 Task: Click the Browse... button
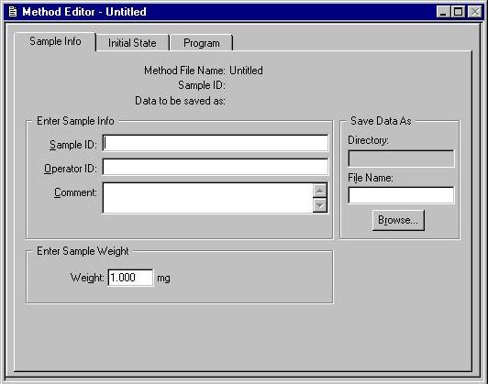pyautogui.click(x=398, y=220)
